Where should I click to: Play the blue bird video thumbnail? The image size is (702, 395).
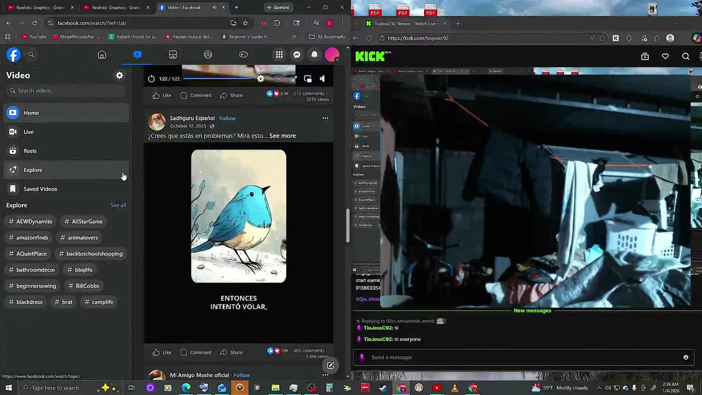point(239,216)
